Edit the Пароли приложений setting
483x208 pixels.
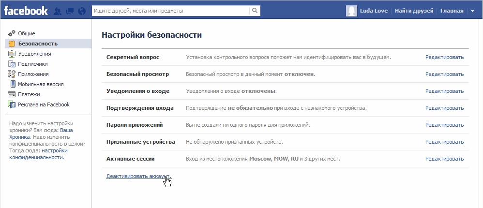(x=444, y=125)
